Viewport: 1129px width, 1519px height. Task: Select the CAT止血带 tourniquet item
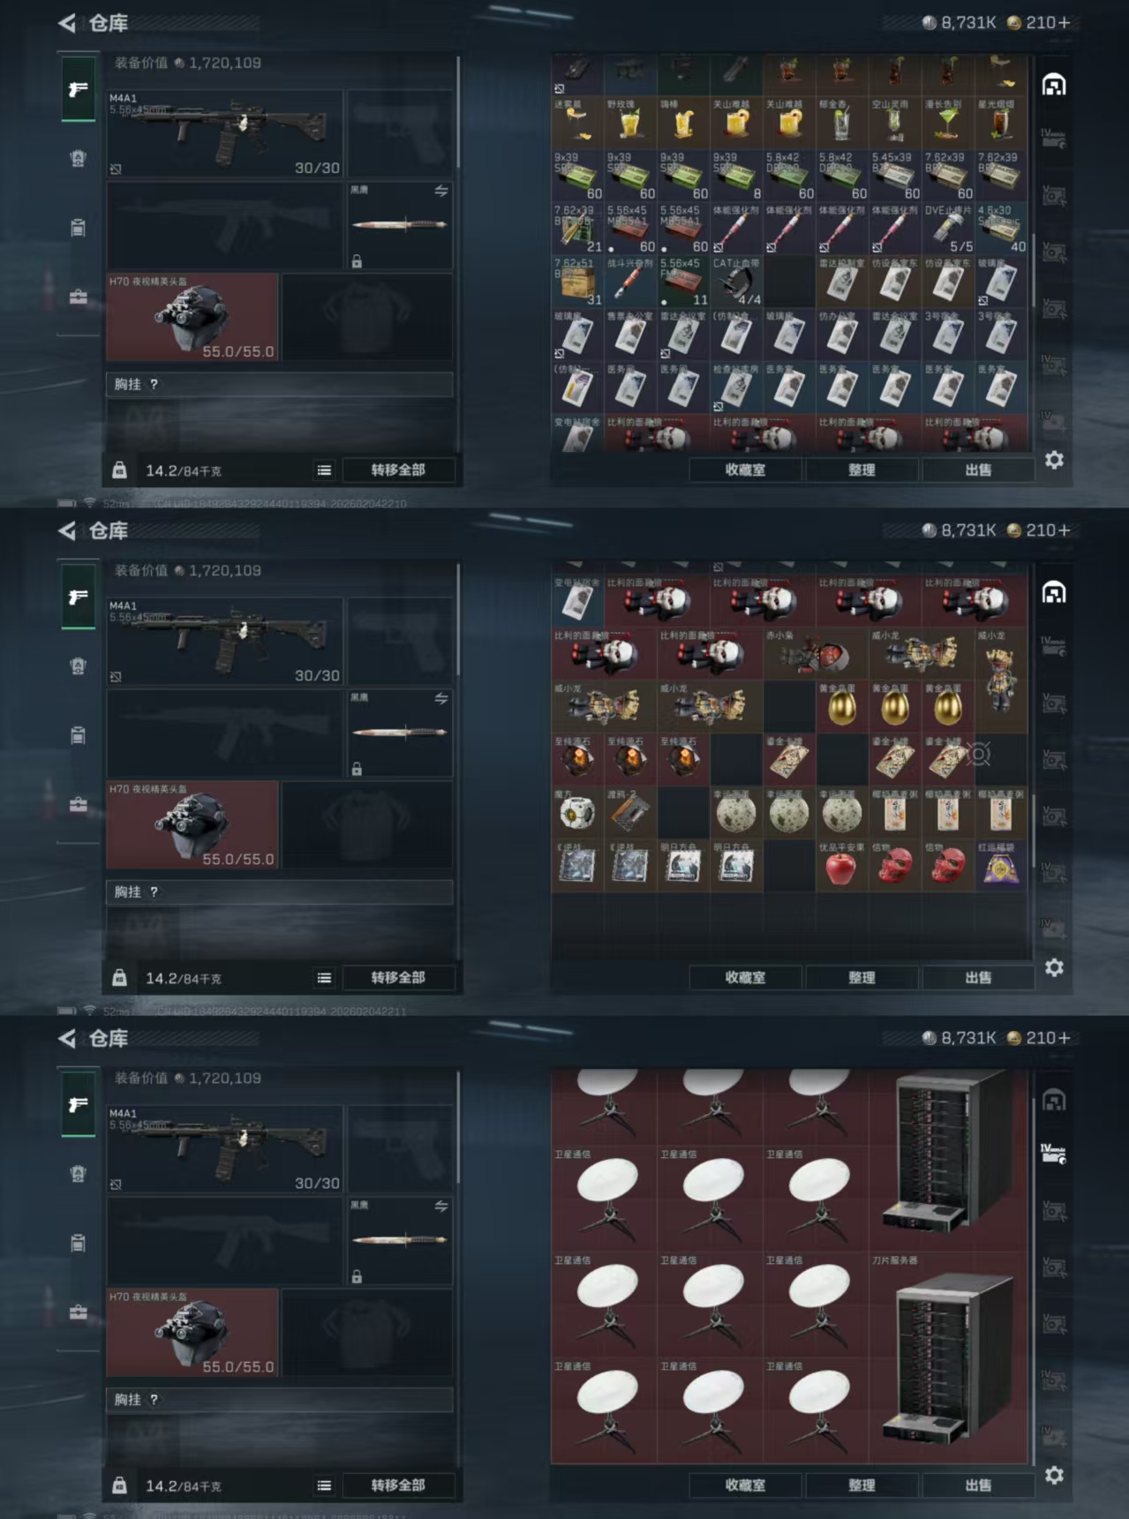point(736,282)
